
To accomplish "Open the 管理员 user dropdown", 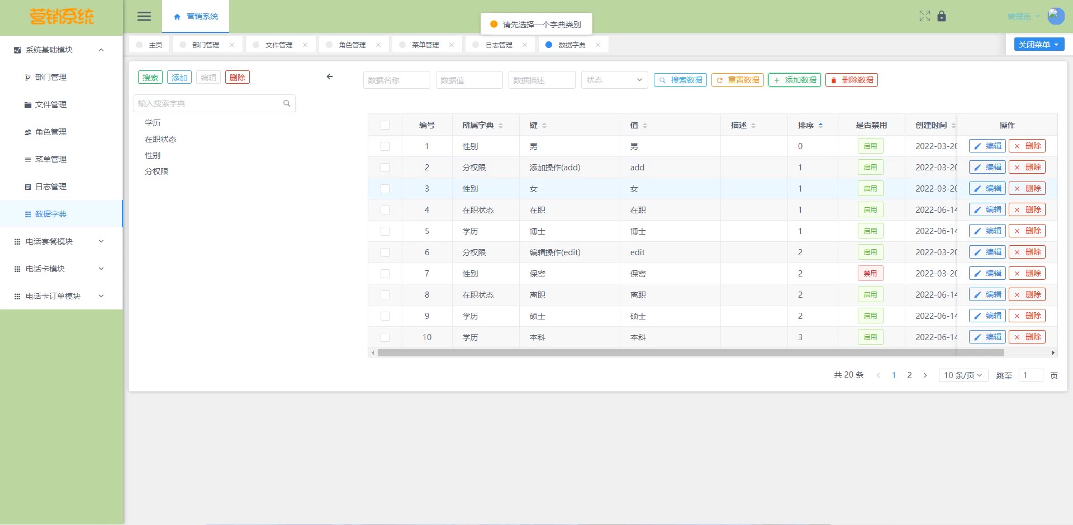I will tap(1023, 17).
